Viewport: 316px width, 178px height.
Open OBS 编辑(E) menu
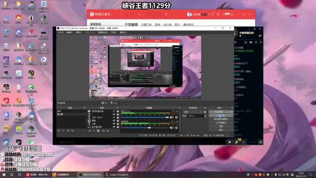click(70, 32)
